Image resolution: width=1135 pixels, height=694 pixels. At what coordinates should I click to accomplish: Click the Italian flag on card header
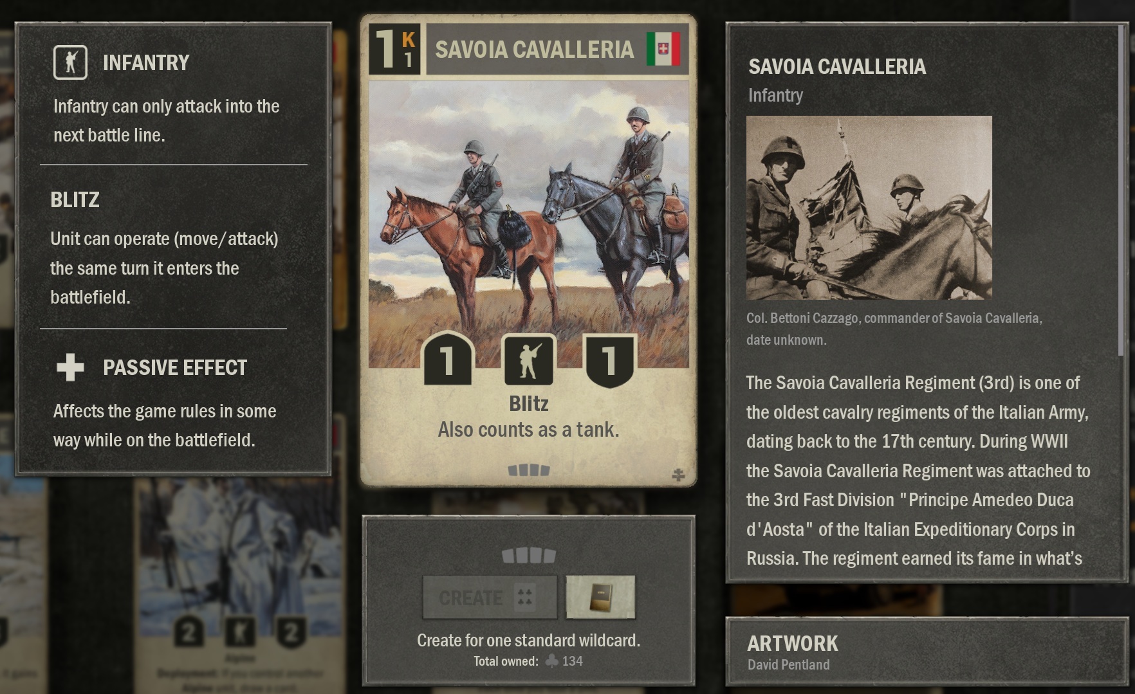[x=663, y=49]
